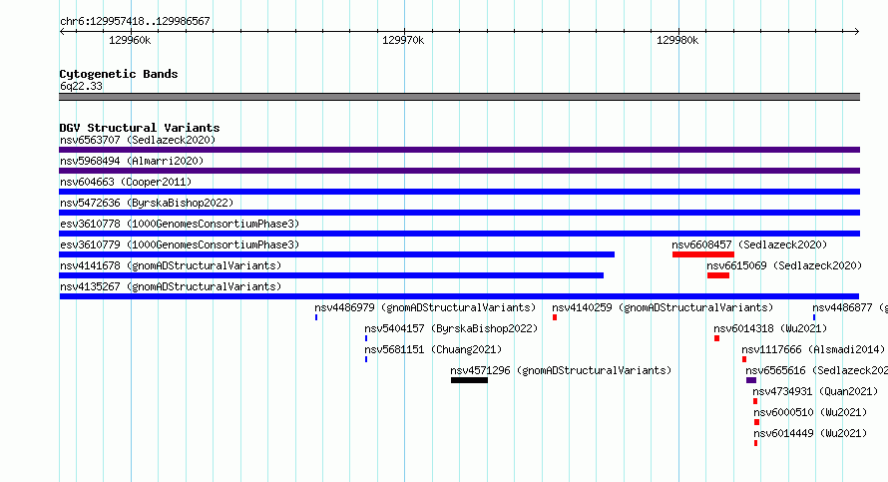Viewport: 888px width, 482px height.
Task: Select the purple bar for nsv6563707
Action: (459, 150)
